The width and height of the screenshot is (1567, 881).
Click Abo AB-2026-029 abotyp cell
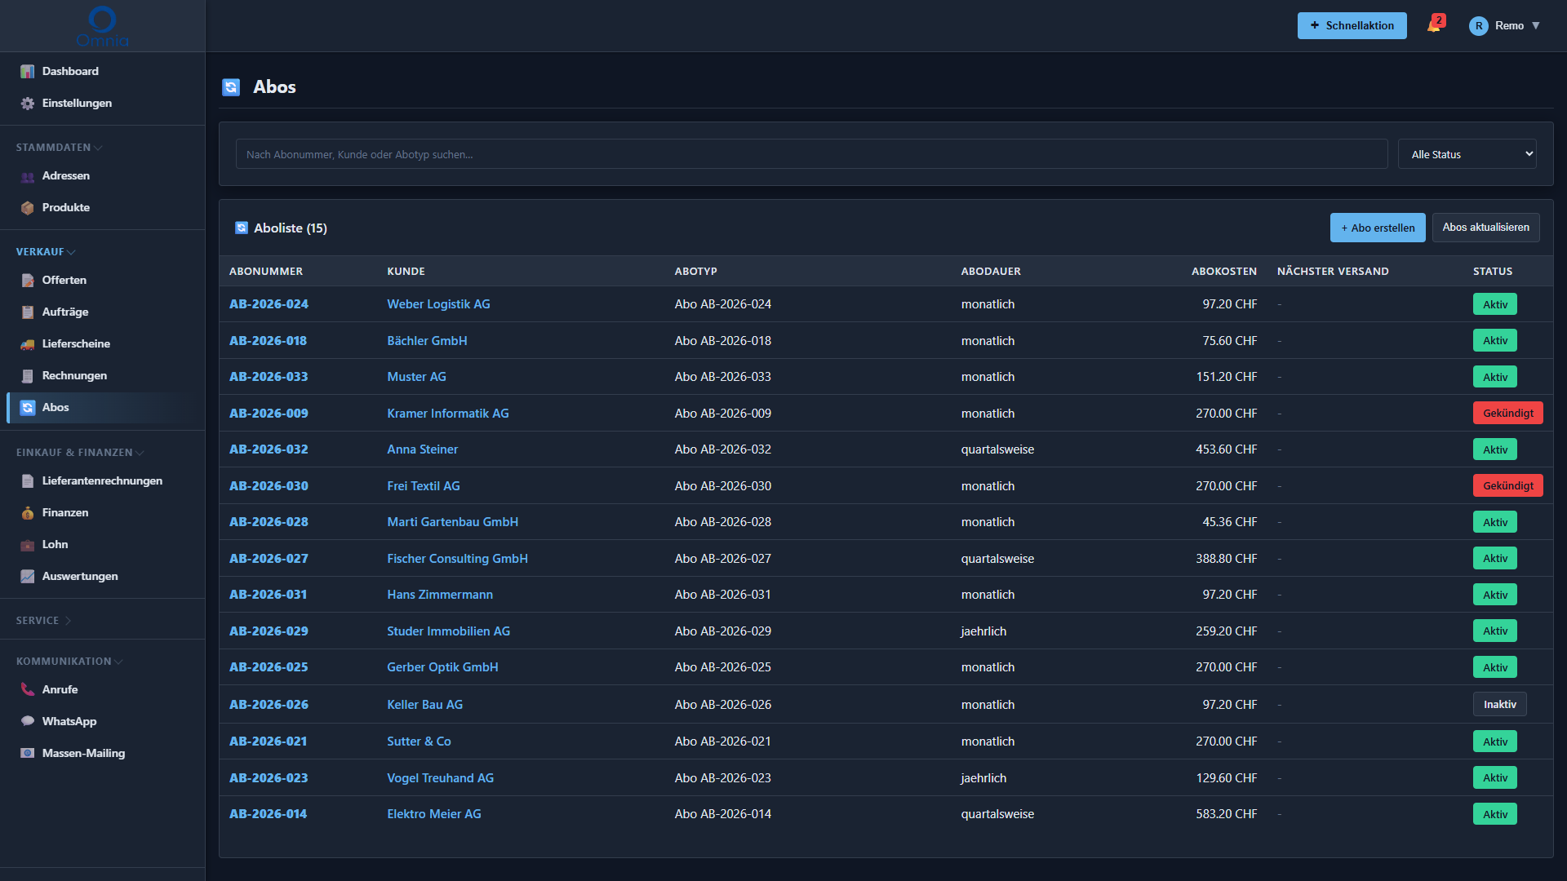722,631
